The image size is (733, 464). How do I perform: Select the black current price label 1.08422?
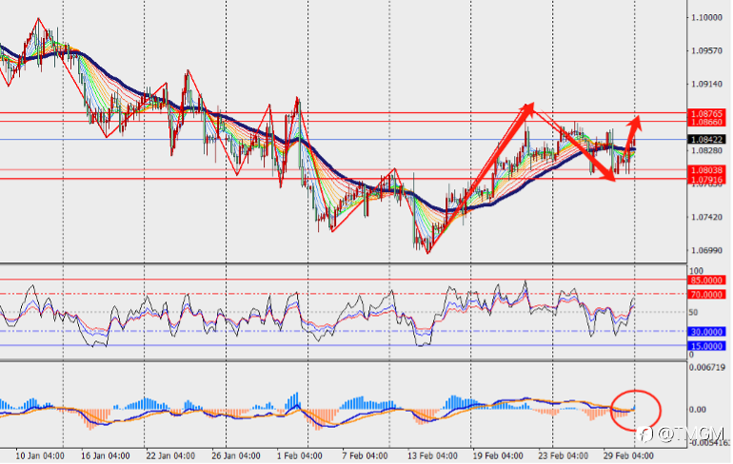(706, 140)
